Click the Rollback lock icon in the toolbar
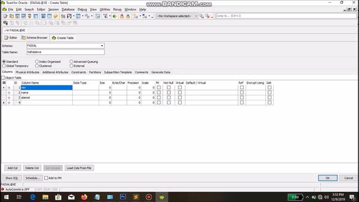This screenshot has height=202, width=359. pyautogui.click(x=128, y=16)
